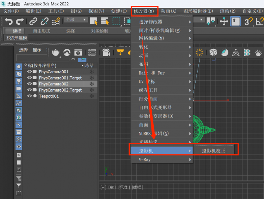264x199 pixels.
Task: Click the Select and Place crosshair icon
Action: (224, 22)
